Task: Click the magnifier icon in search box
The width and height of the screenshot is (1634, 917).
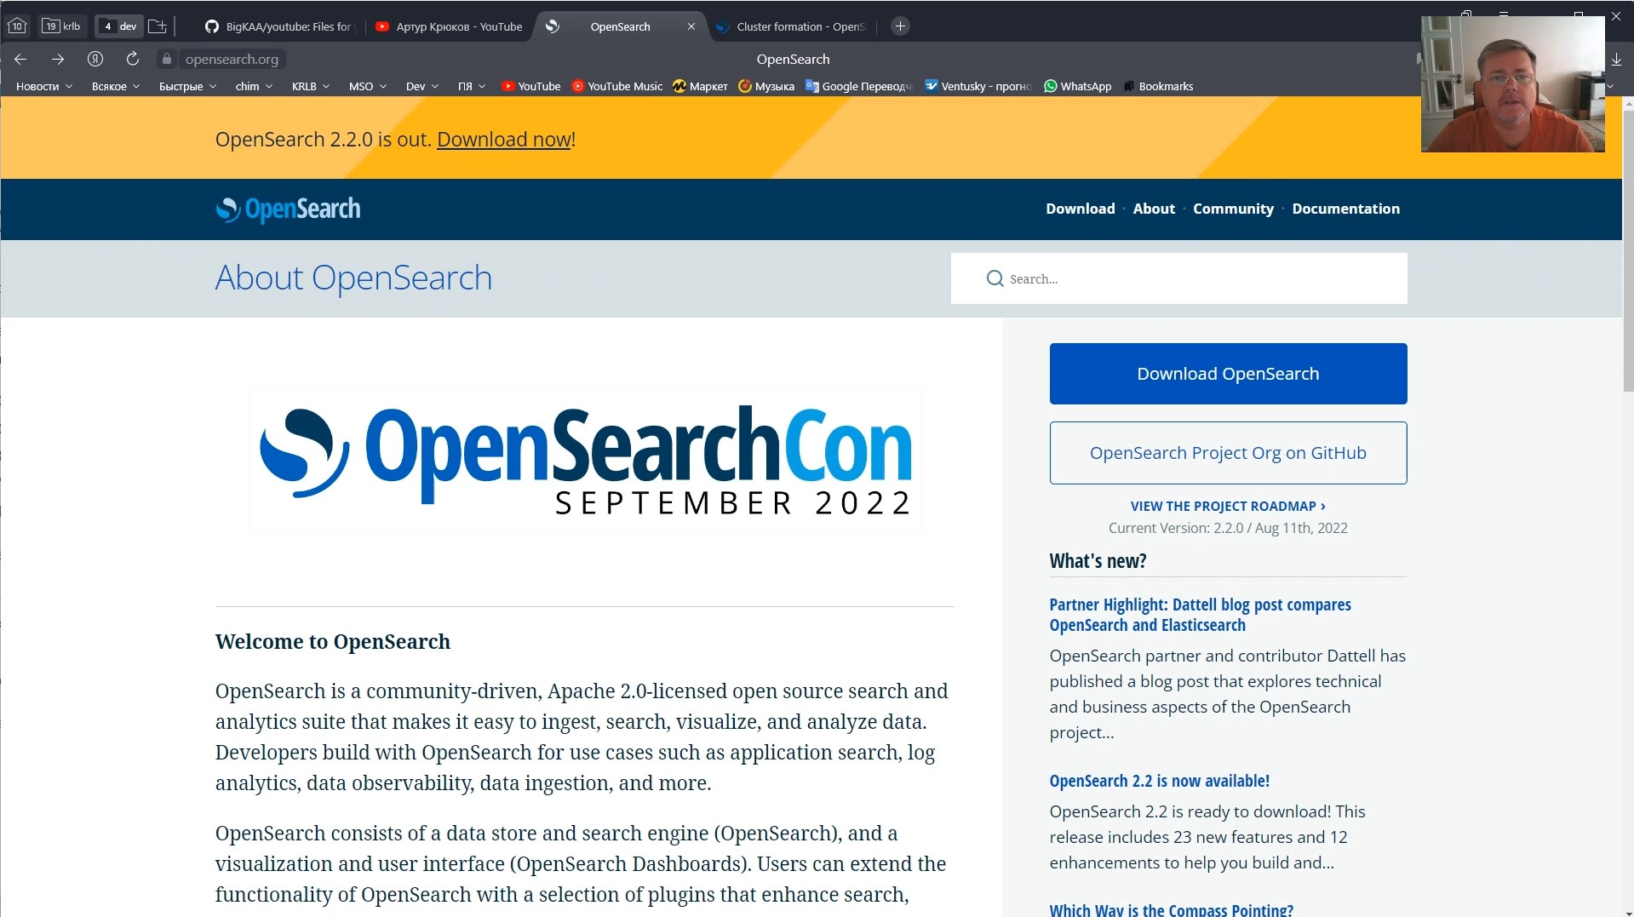Action: click(995, 278)
